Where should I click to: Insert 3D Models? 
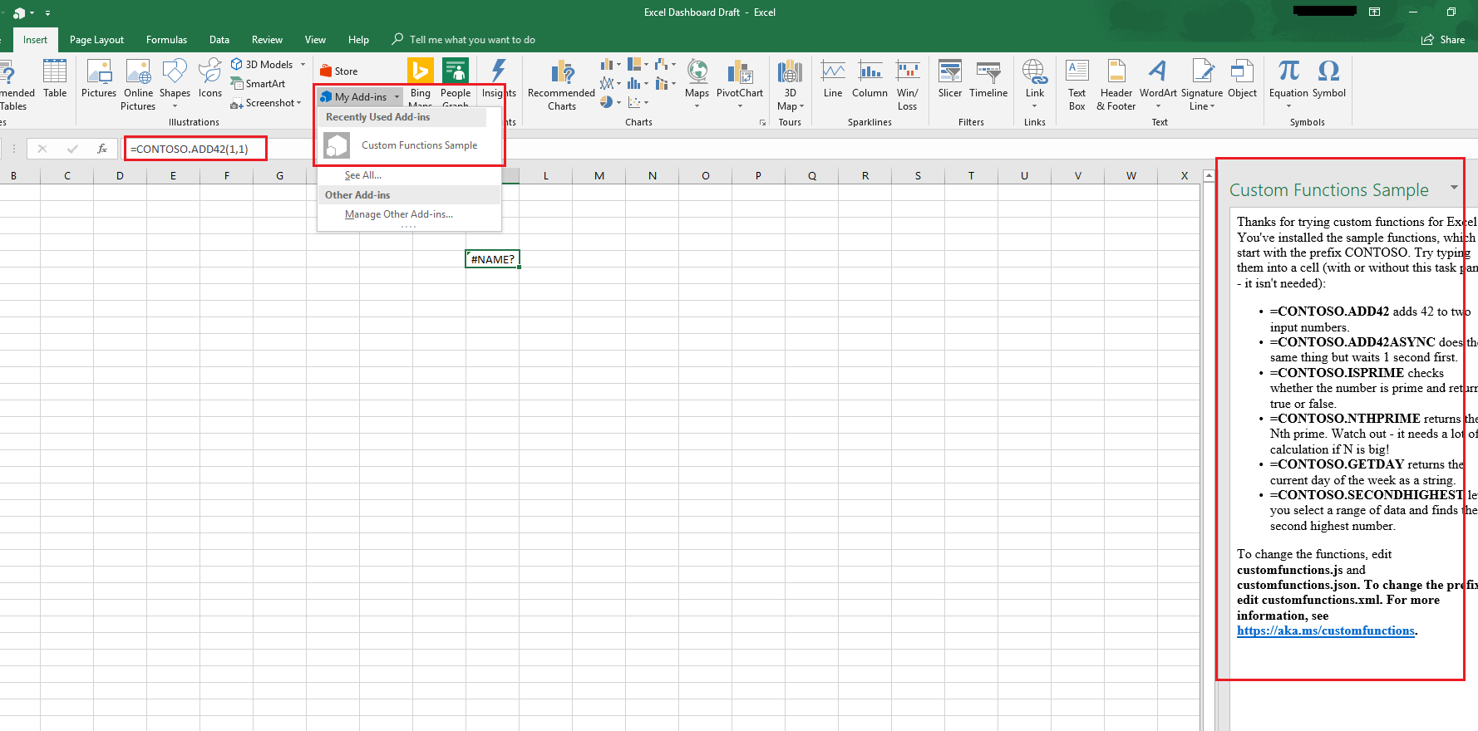(x=262, y=64)
